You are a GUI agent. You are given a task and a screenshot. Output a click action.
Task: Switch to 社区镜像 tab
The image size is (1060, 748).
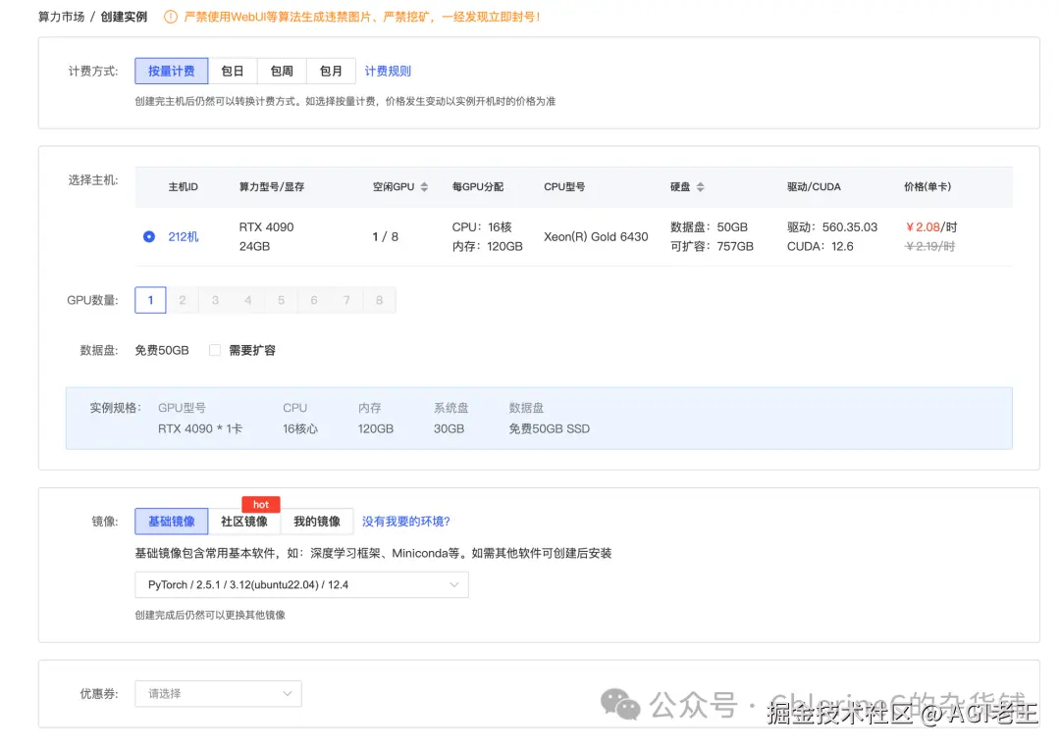coord(244,522)
